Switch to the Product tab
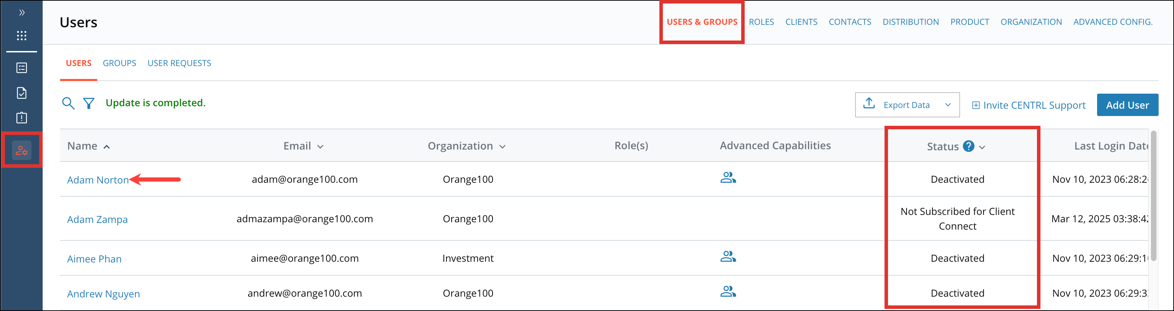 pos(969,22)
